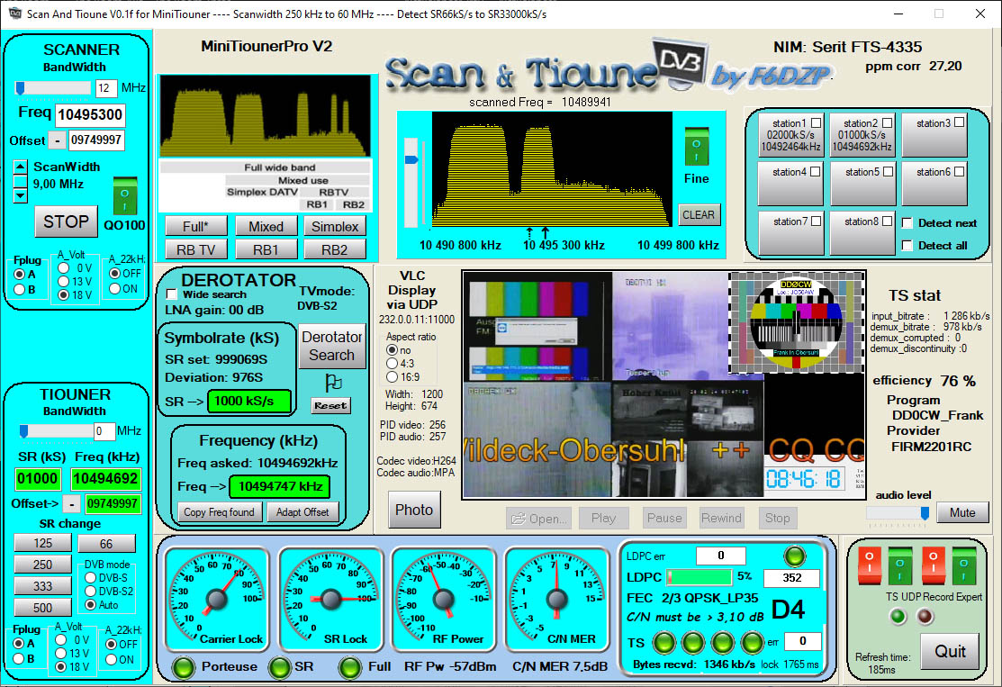Click the LDPC err green LED
This screenshot has height=687, width=1002.
point(794,556)
